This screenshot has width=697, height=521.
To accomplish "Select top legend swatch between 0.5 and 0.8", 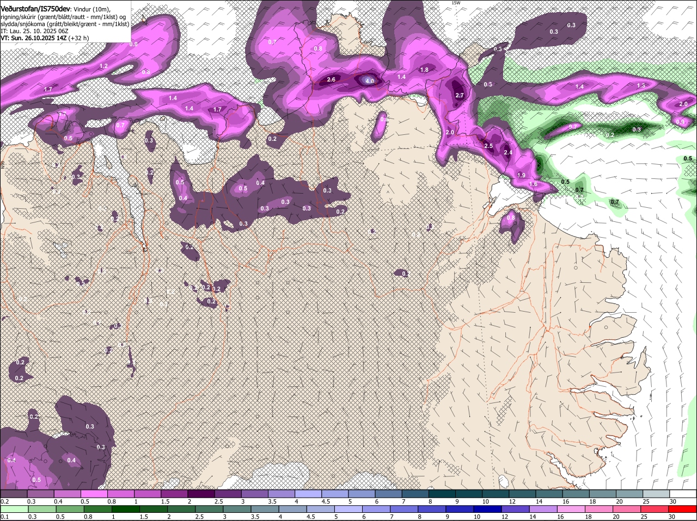I will [94, 494].
